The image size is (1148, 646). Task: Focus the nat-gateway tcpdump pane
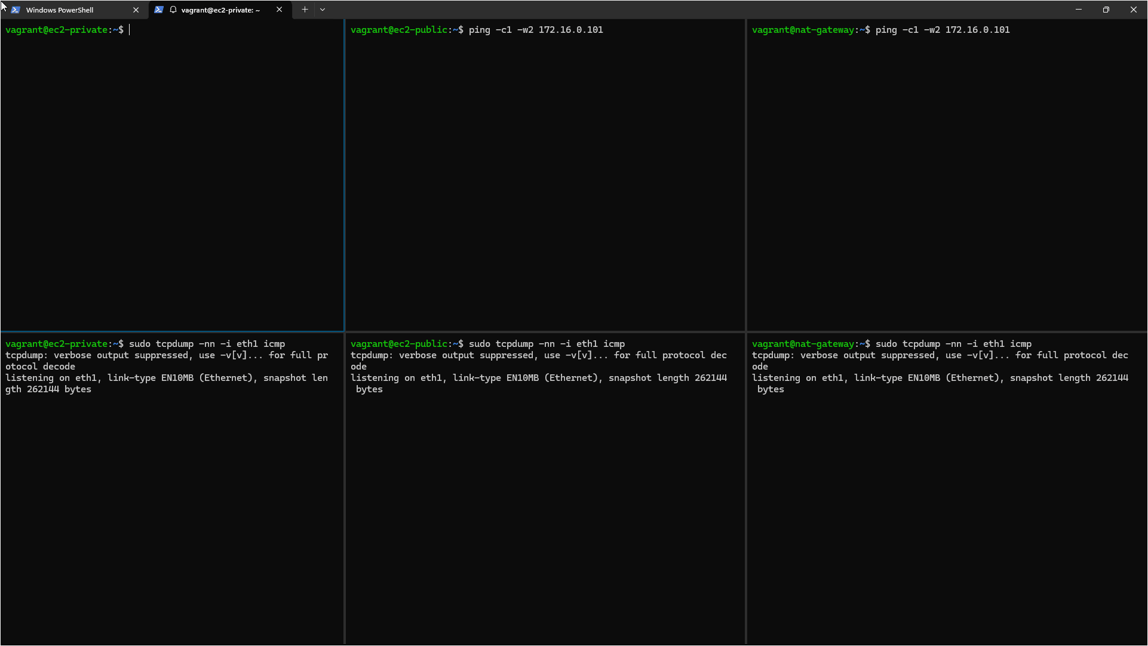[x=947, y=507]
